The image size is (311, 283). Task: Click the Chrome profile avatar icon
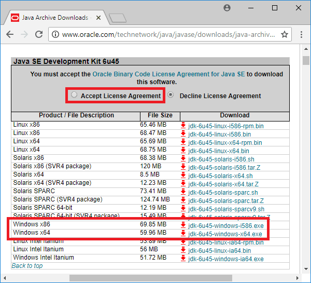[x=227, y=8]
